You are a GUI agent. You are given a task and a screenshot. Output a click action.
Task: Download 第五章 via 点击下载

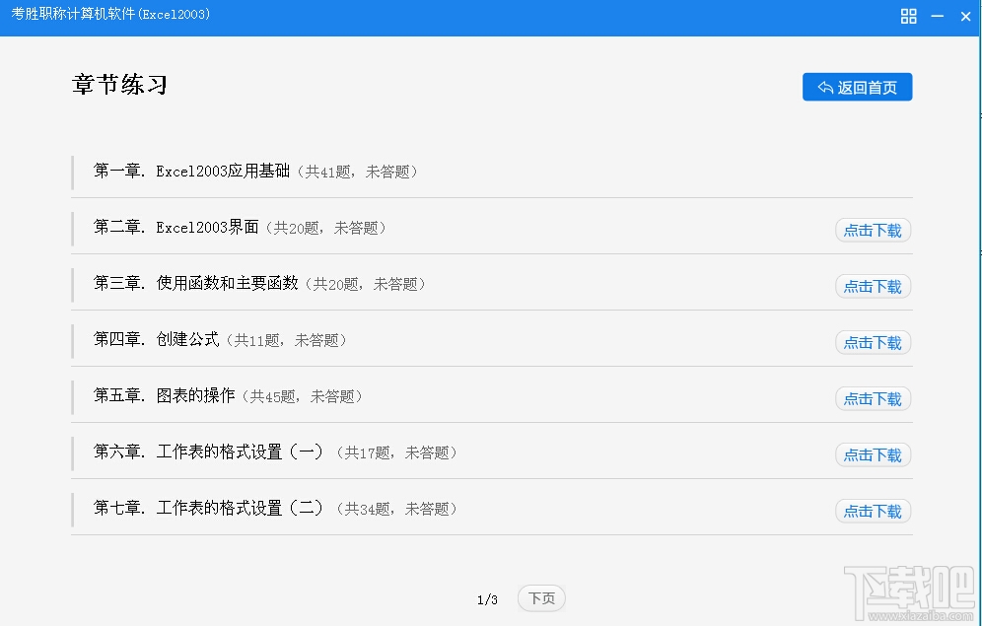pyautogui.click(x=873, y=398)
